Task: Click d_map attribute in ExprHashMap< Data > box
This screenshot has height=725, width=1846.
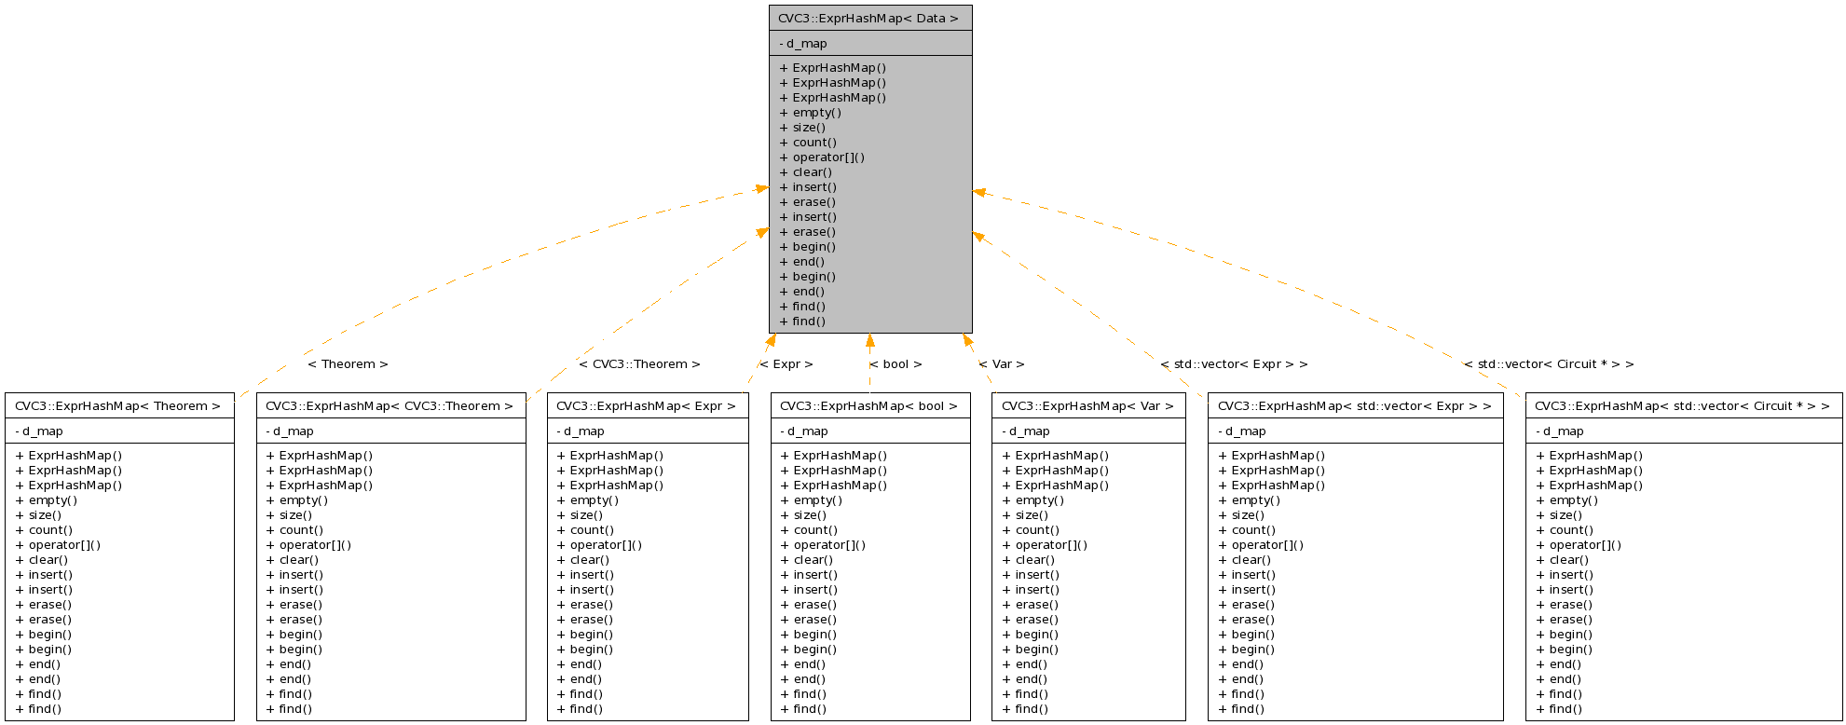Action: pos(807,44)
